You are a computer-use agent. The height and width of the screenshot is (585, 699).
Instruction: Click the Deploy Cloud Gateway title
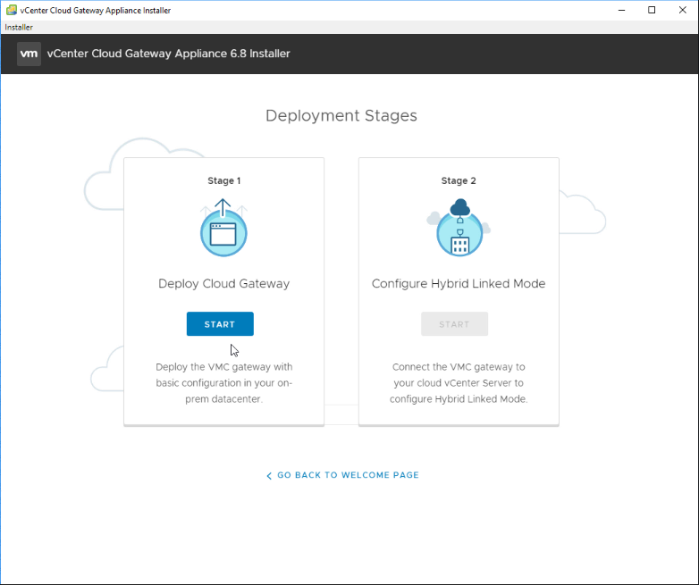tap(223, 284)
